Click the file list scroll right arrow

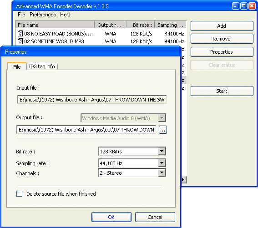coord(184,179)
